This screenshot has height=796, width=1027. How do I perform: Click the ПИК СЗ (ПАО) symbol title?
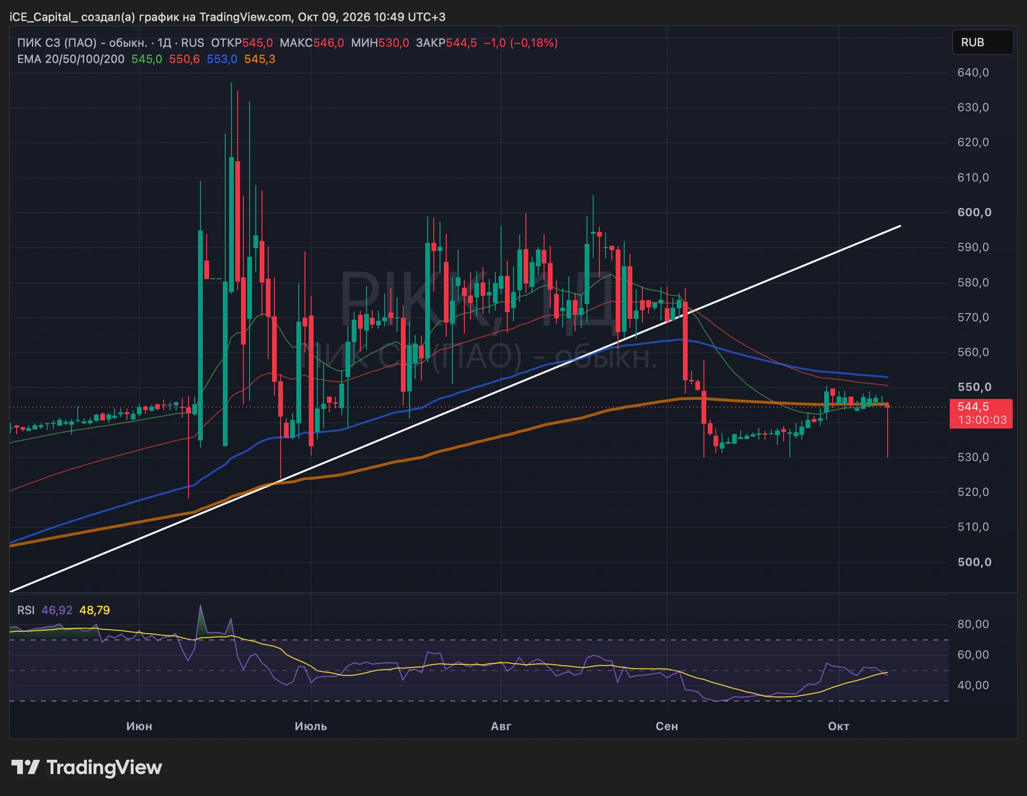(x=82, y=43)
